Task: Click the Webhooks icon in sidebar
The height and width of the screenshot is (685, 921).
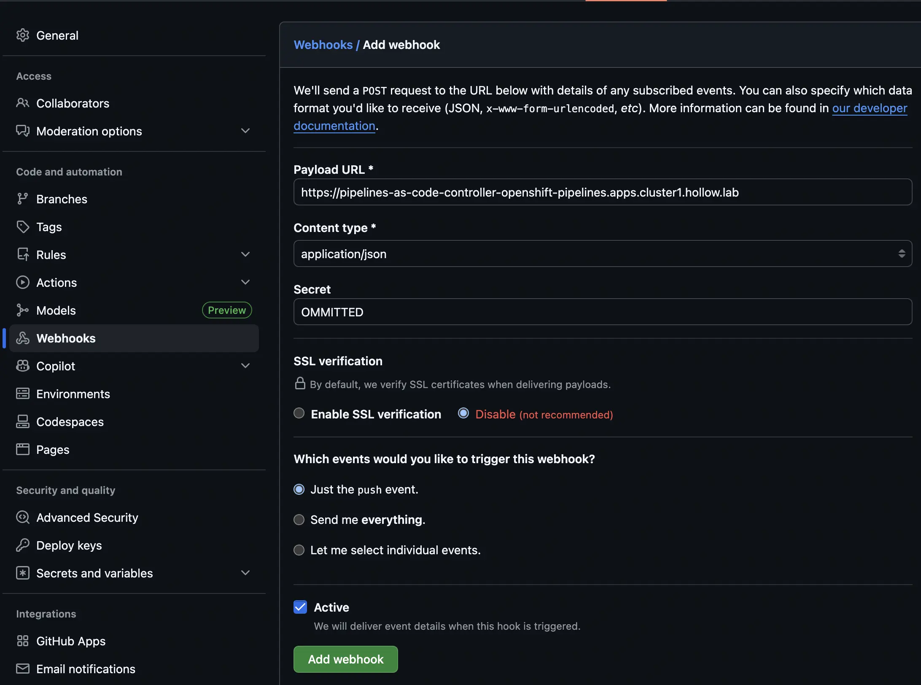Action: (x=23, y=338)
